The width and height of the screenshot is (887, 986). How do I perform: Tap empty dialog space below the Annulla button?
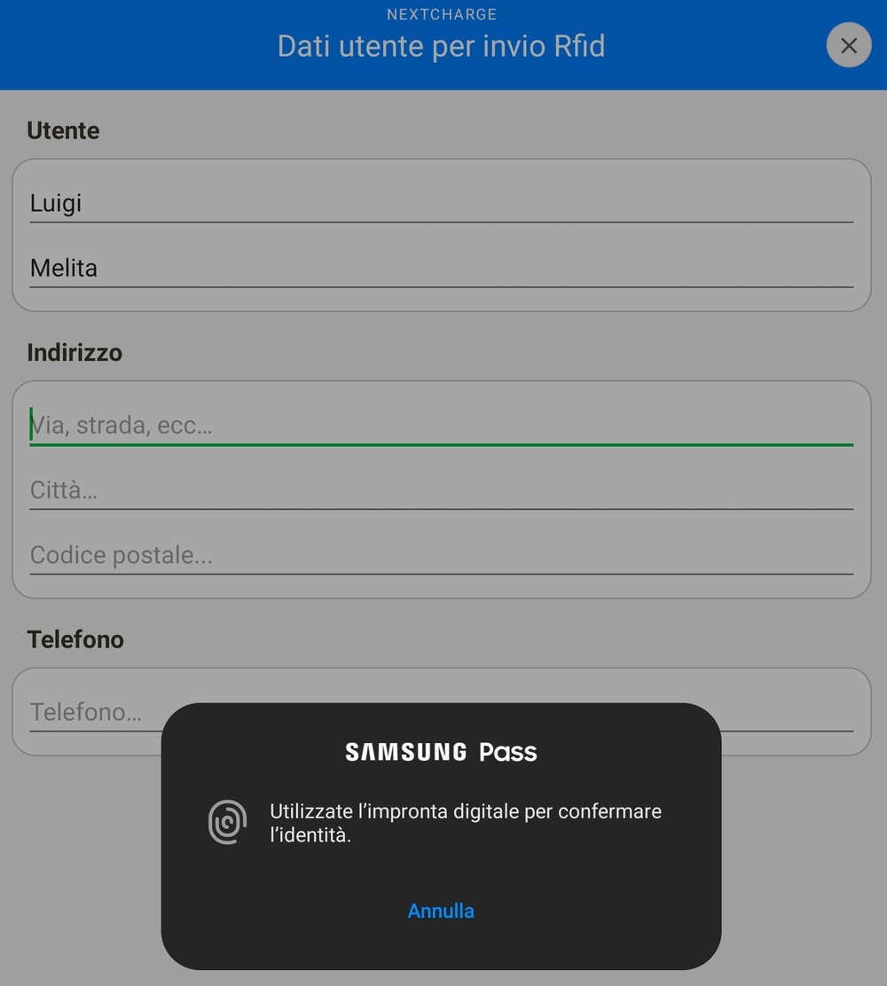coord(441,948)
